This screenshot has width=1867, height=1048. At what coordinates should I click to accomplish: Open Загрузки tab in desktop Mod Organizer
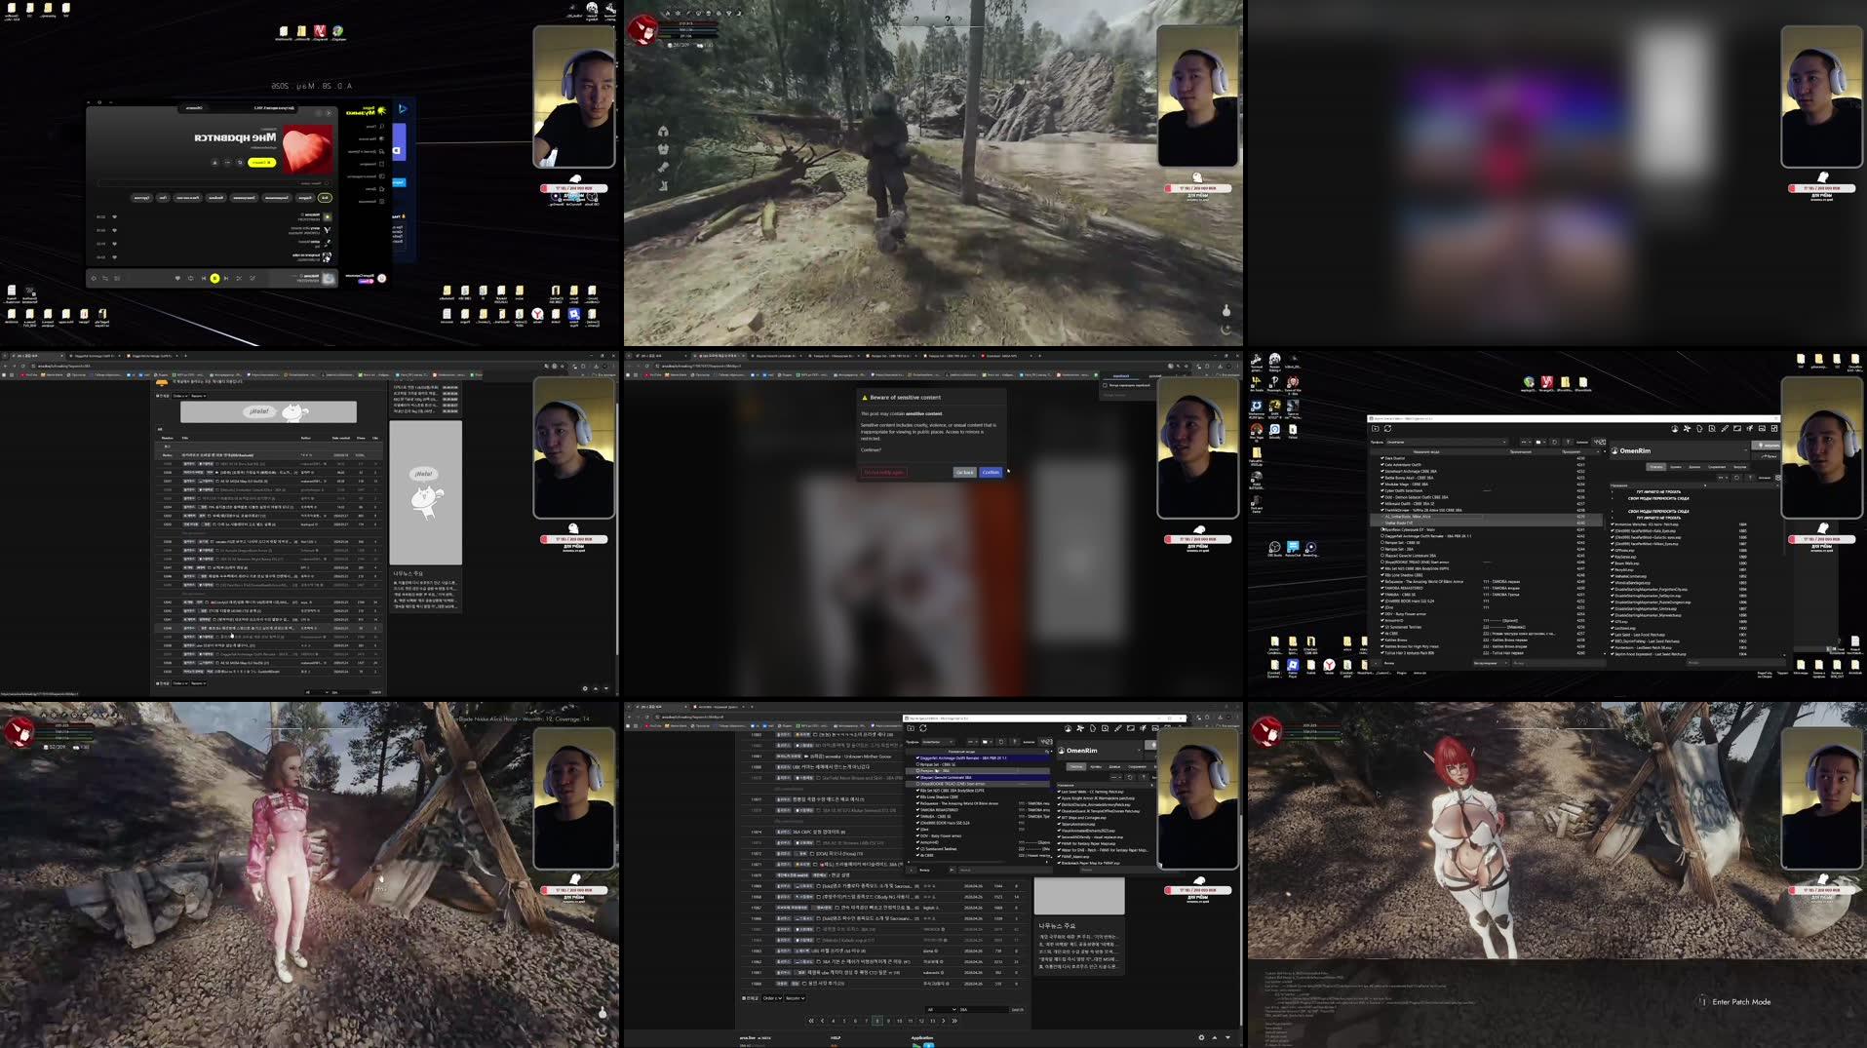pos(1740,467)
